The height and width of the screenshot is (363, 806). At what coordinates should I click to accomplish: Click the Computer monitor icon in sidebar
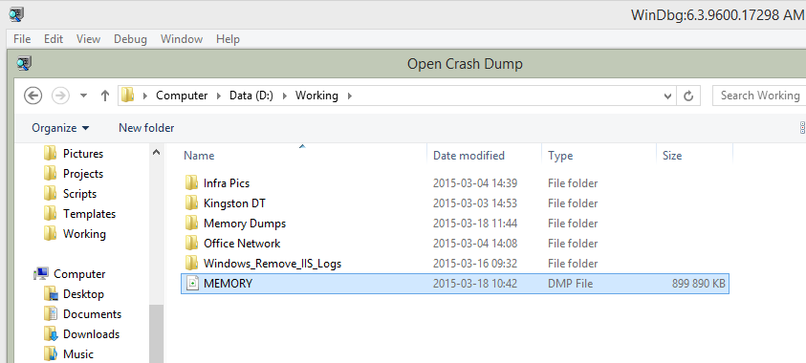[41, 273]
